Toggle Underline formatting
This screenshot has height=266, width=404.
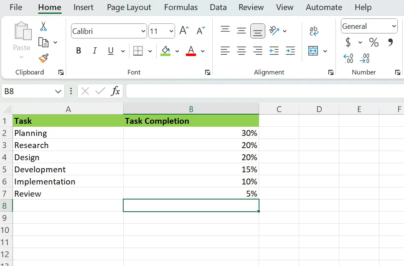[111, 51]
